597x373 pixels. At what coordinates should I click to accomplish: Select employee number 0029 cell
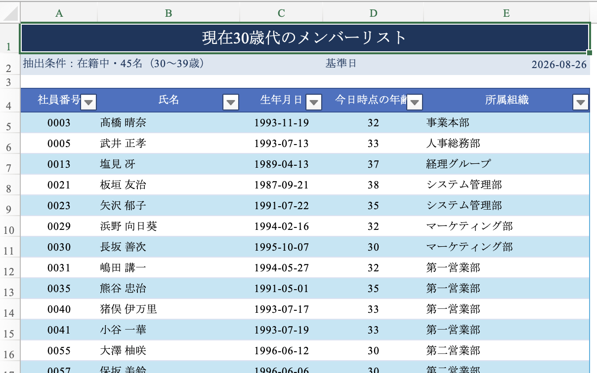click(x=59, y=226)
